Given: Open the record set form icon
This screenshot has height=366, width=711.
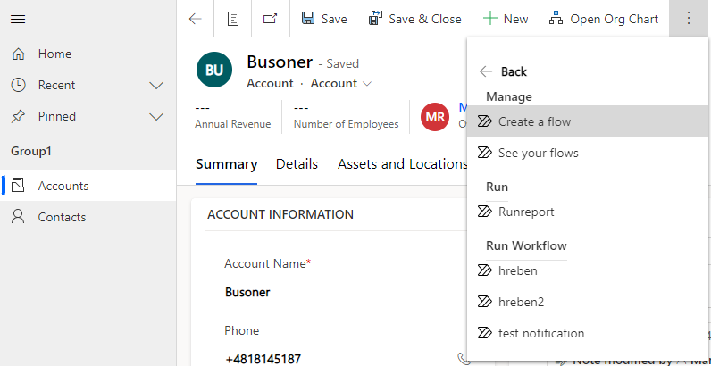Looking at the screenshot, I should (233, 19).
